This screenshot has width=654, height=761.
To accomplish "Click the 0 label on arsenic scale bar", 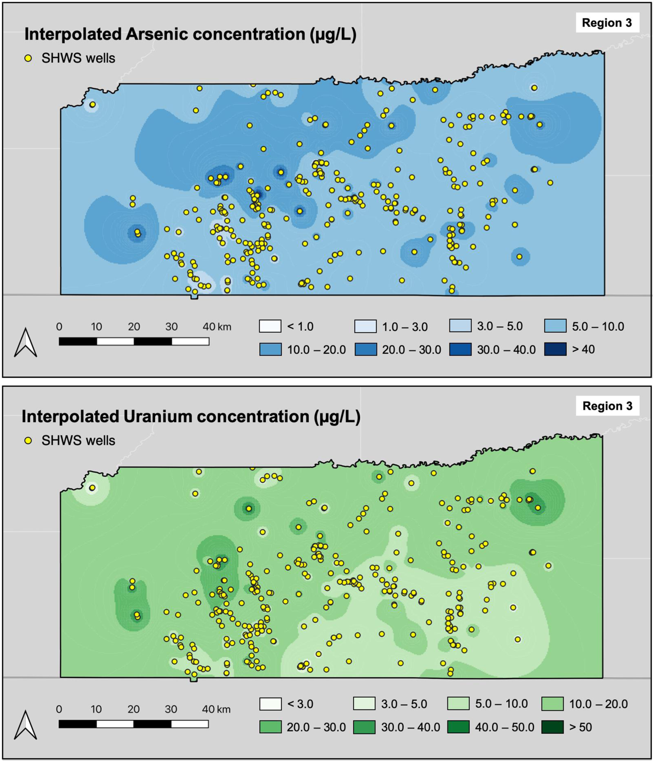I will point(59,327).
